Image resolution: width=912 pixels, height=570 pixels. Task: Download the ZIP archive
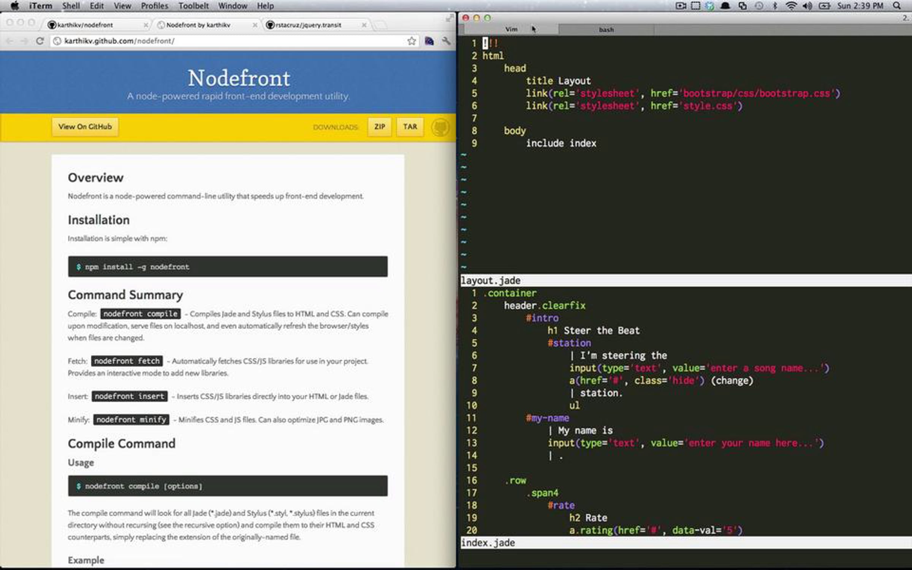[x=380, y=127]
